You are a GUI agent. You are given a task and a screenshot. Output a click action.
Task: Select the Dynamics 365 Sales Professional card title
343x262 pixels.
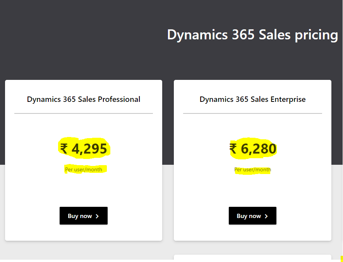pos(83,99)
